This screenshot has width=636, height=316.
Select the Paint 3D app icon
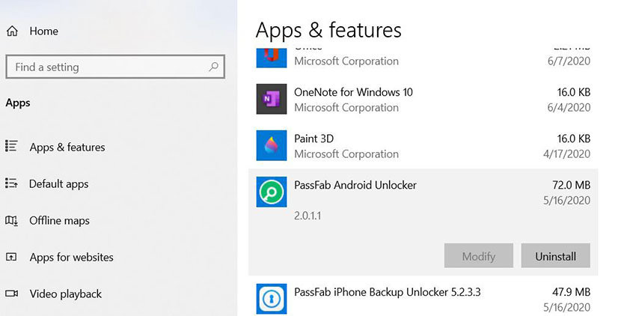point(270,146)
